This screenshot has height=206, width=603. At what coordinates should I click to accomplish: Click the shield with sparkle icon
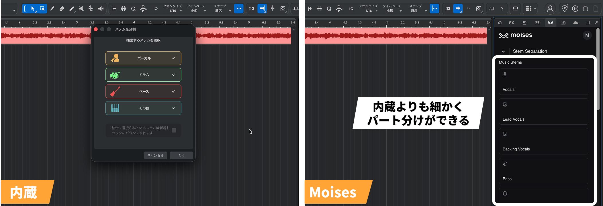(565, 9)
